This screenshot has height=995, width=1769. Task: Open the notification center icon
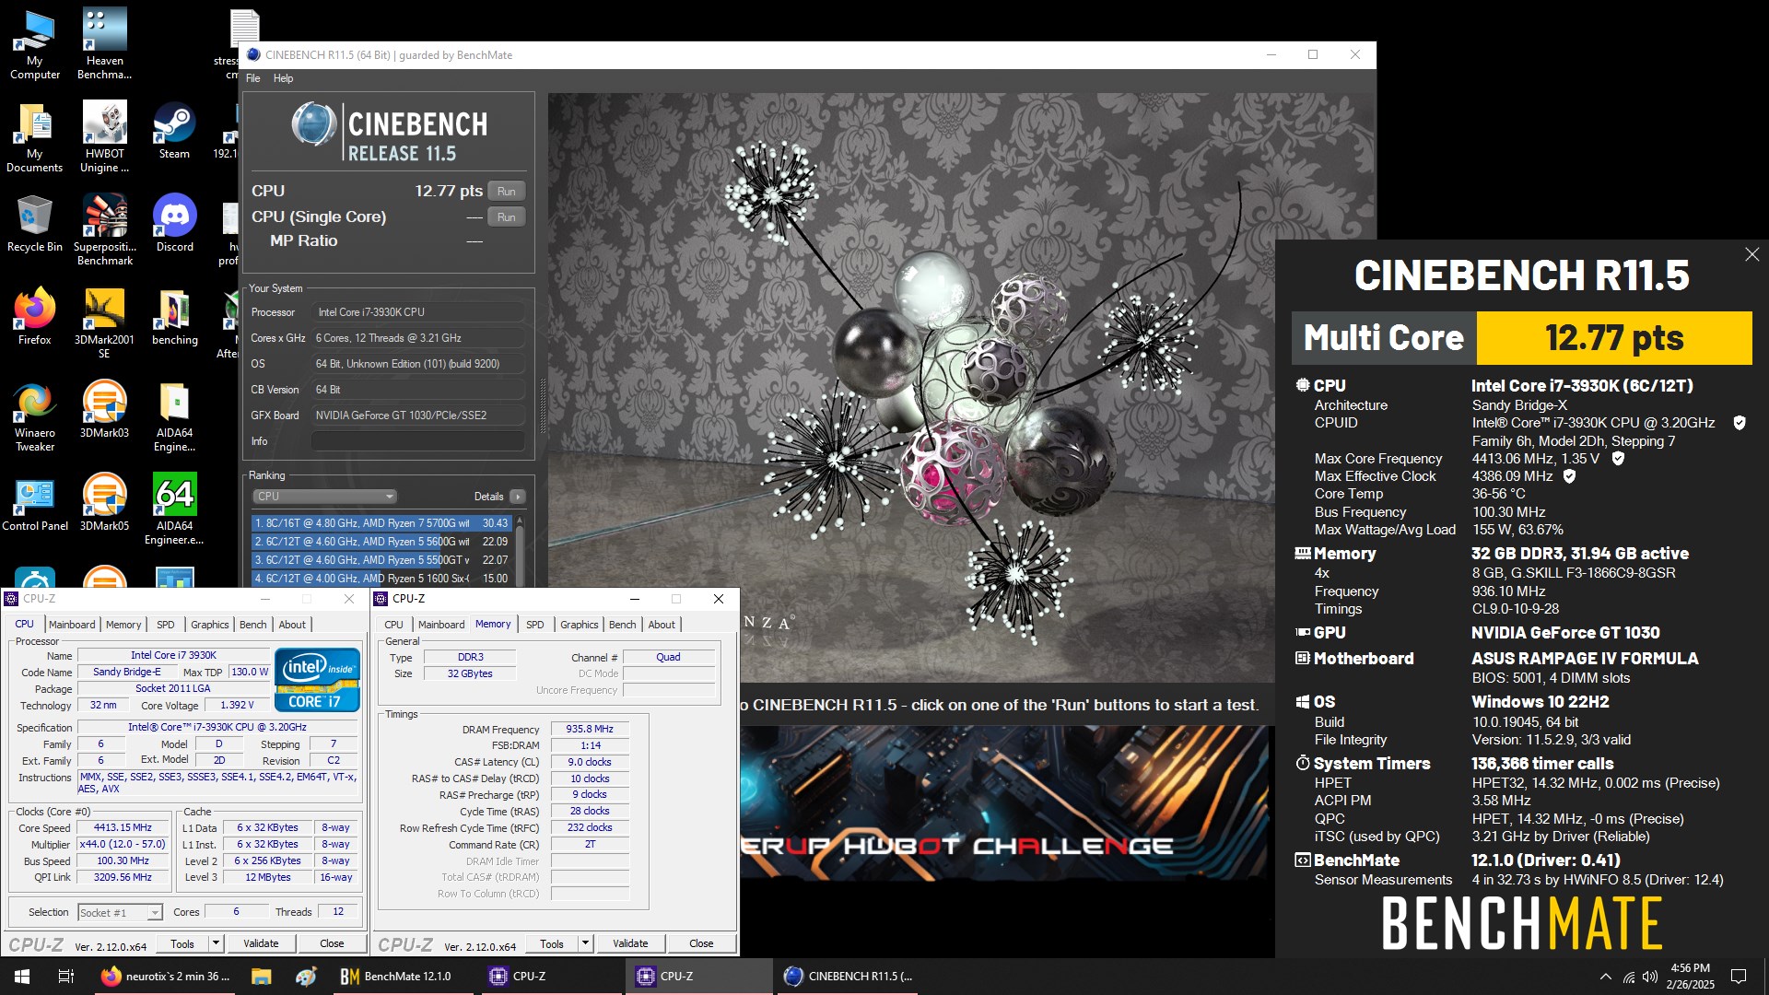tap(1739, 977)
